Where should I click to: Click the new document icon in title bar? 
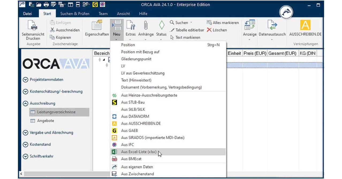pos(31,5)
